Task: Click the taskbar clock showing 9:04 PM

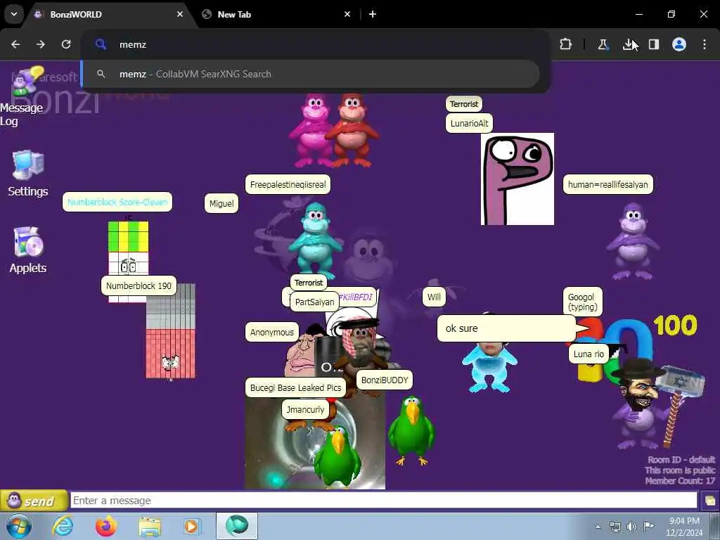Action: tap(683, 527)
